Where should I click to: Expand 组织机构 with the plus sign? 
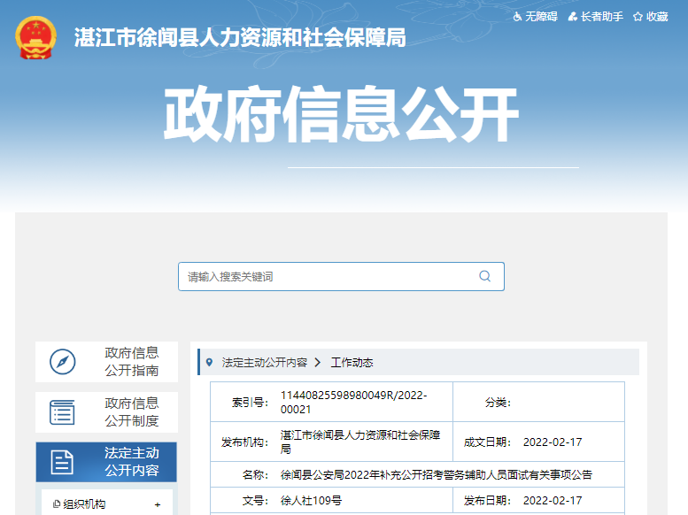coord(158,504)
